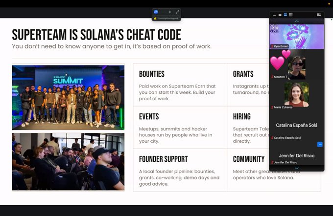The image size is (333, 216).
Task: Click the 'Paid work on Superteam Earn' description
Action: [177, 92]
